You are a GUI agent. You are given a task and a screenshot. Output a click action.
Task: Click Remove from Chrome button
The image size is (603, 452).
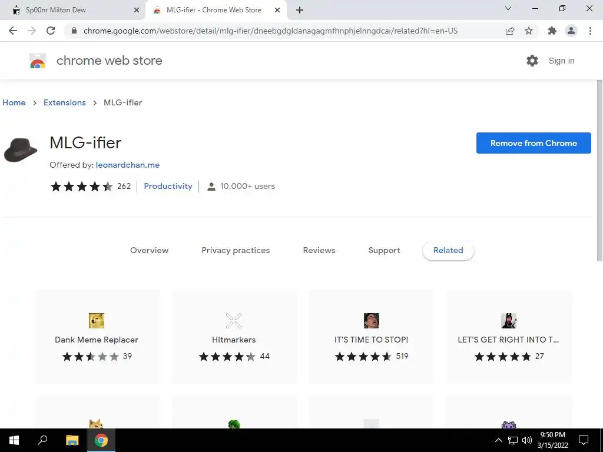pyautogui.click(x=534, y=143)
